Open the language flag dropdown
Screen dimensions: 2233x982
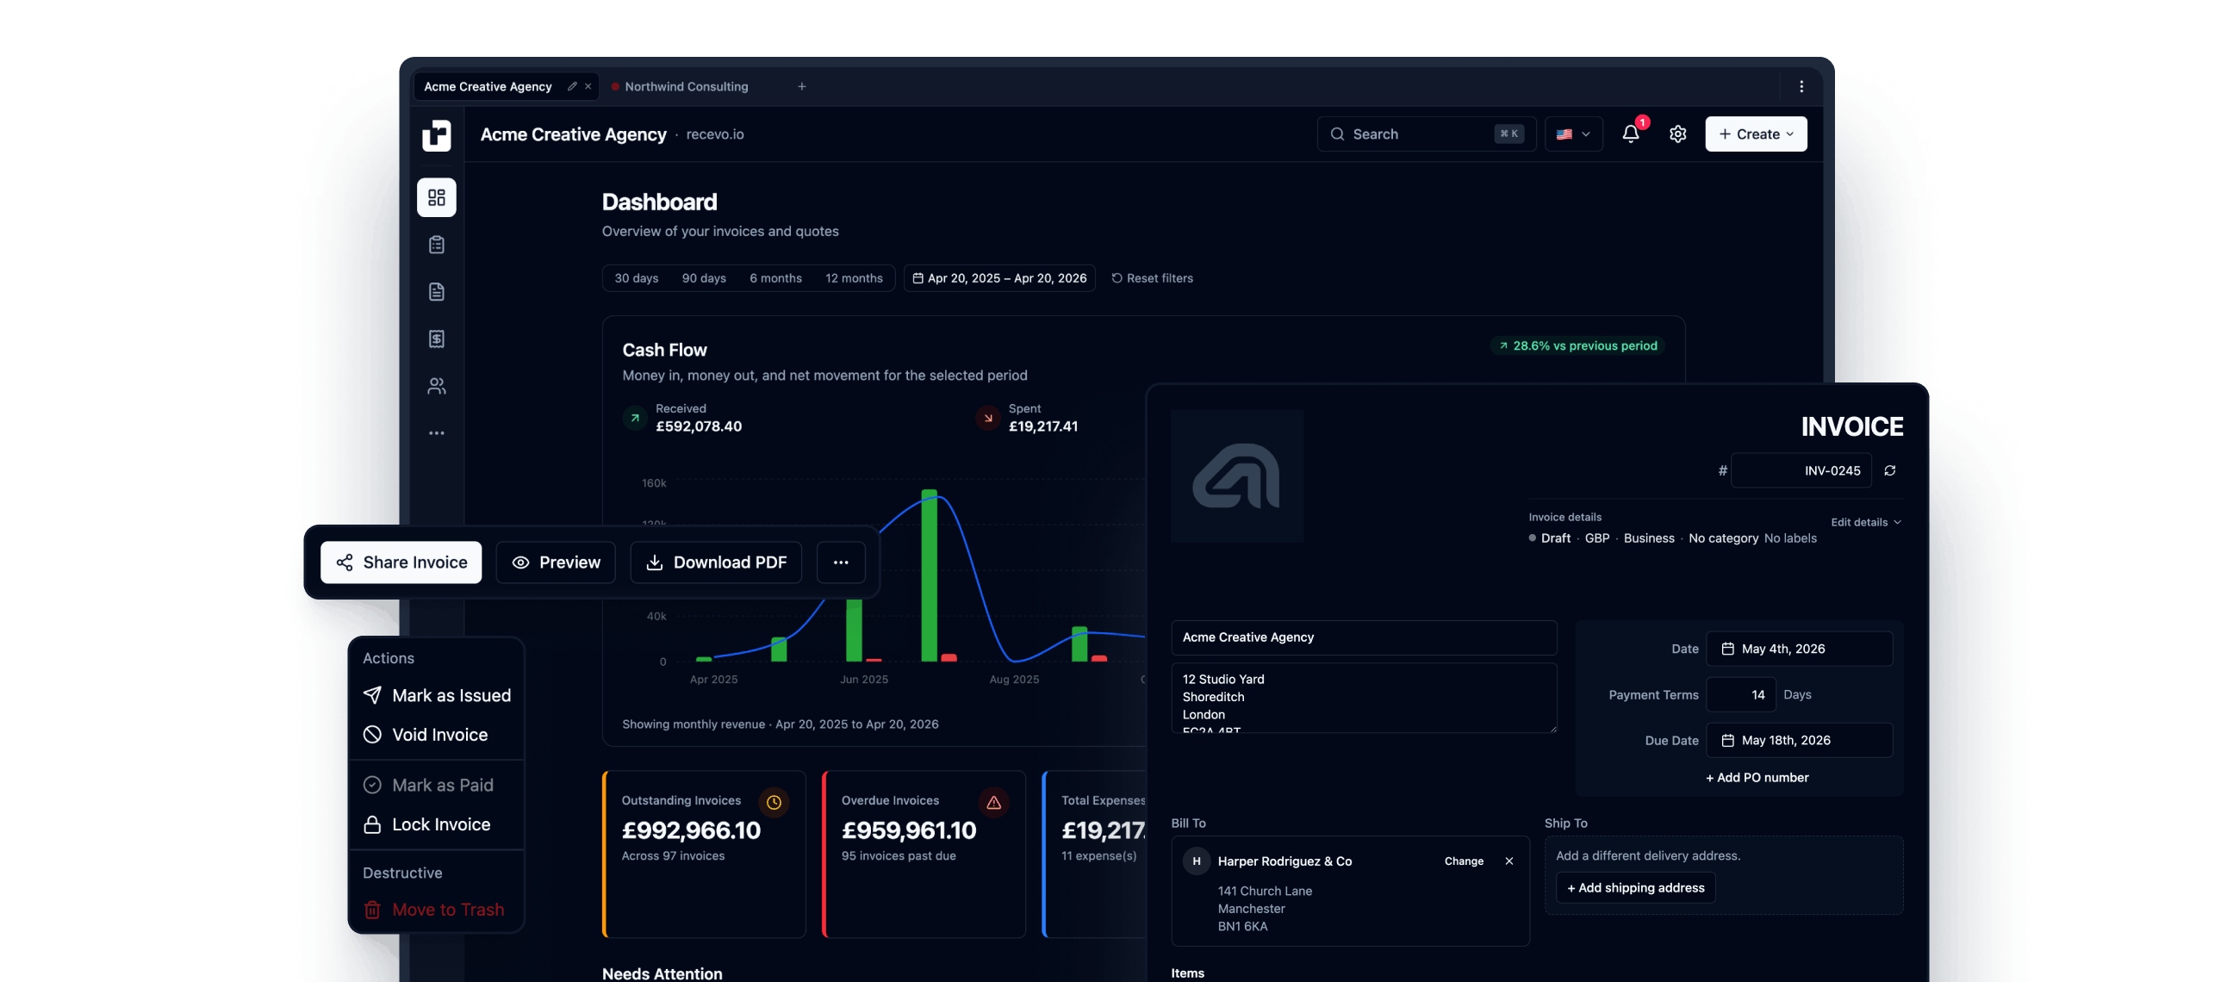(1572, 134)
